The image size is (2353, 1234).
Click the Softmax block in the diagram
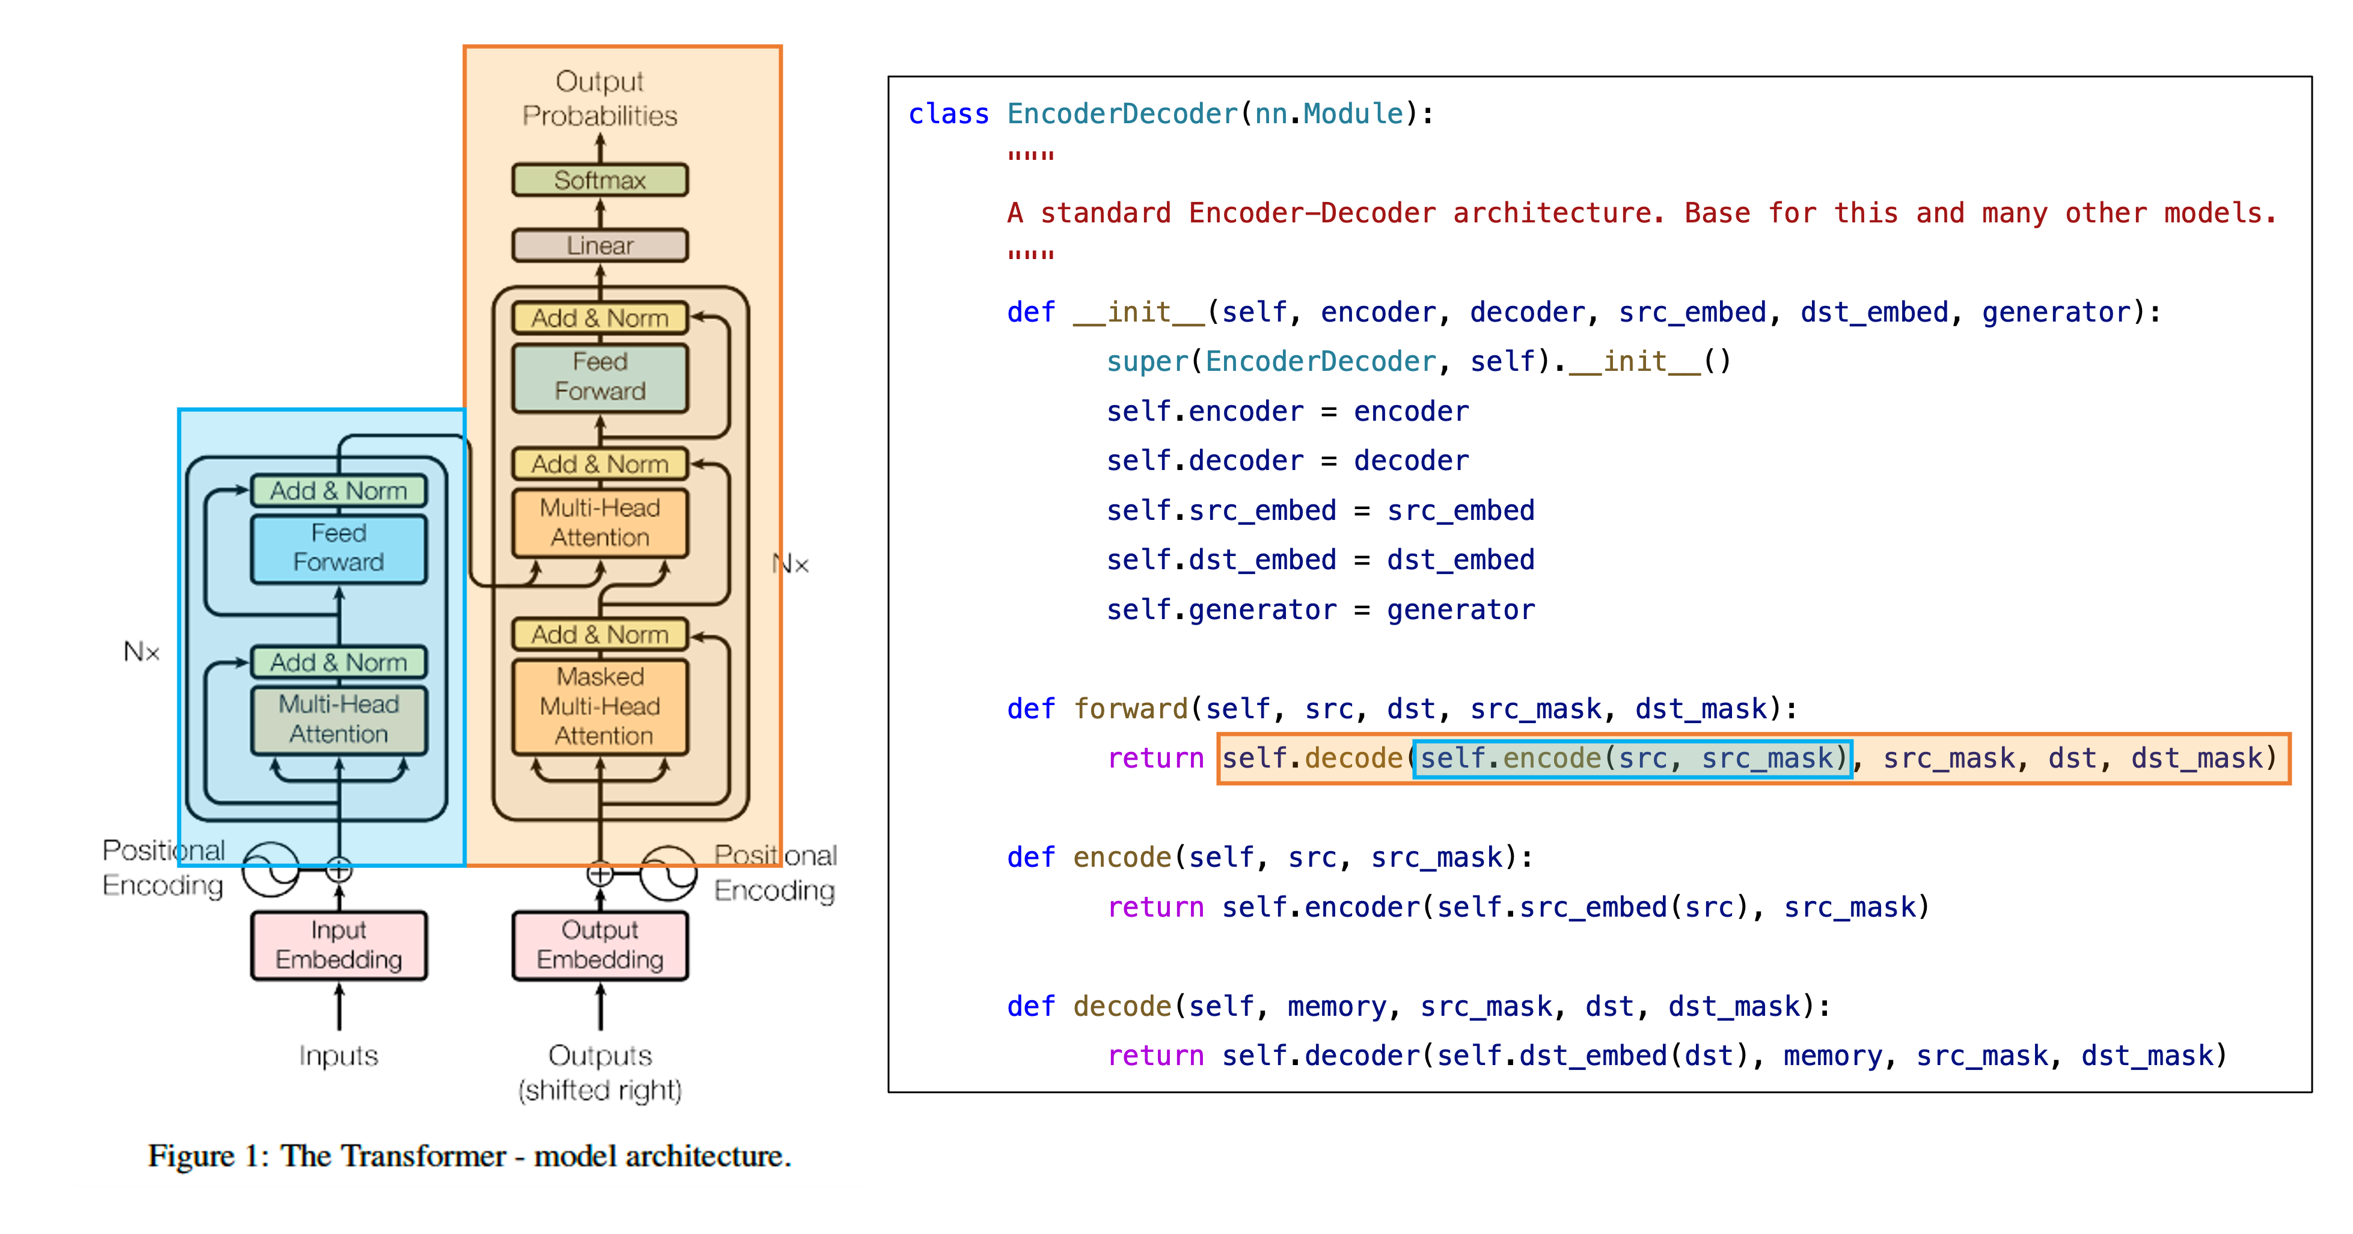click(x=599, y=180)
